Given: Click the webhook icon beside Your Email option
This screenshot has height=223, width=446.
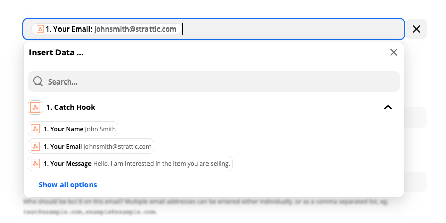Looking at the screenshot, I should coord(35,147).
